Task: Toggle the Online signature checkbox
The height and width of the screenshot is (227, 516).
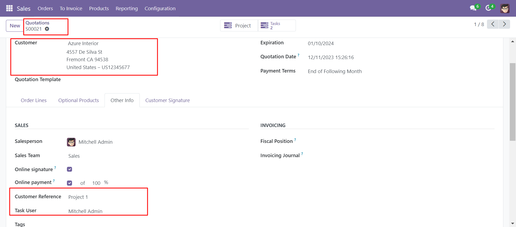Action: (70, 169)
